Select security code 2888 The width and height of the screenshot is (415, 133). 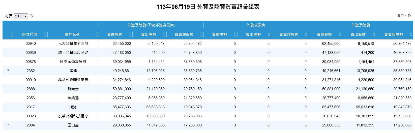[x=31, y=89]
